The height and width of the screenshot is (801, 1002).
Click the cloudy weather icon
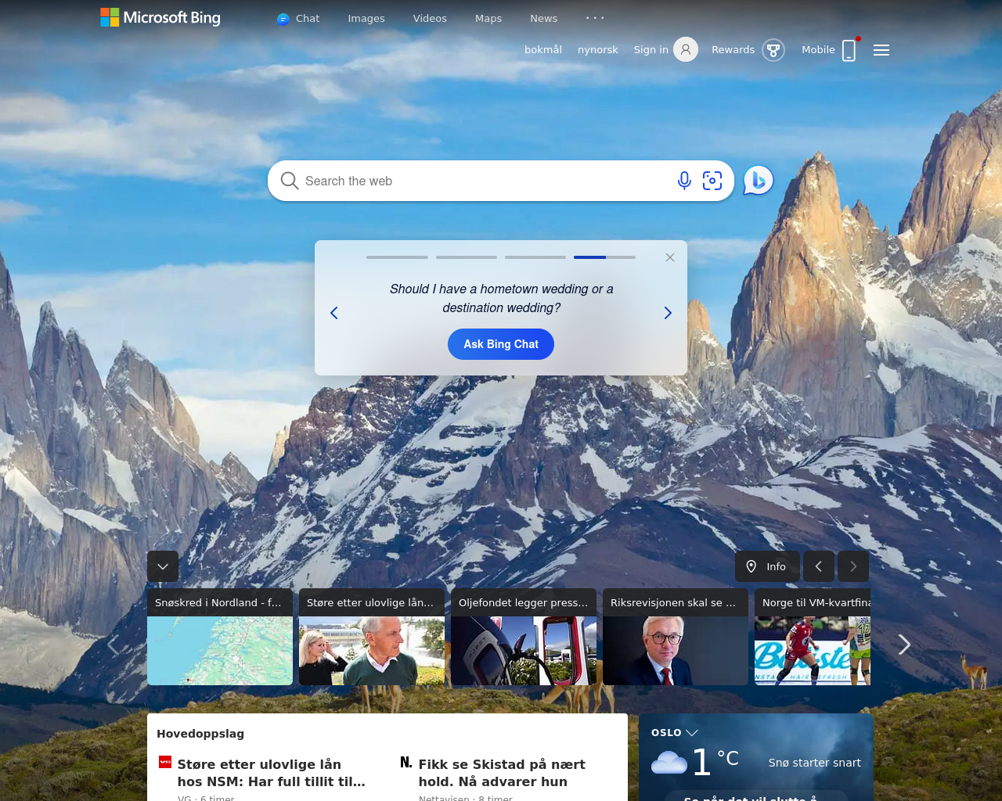(x=669, y=762)
